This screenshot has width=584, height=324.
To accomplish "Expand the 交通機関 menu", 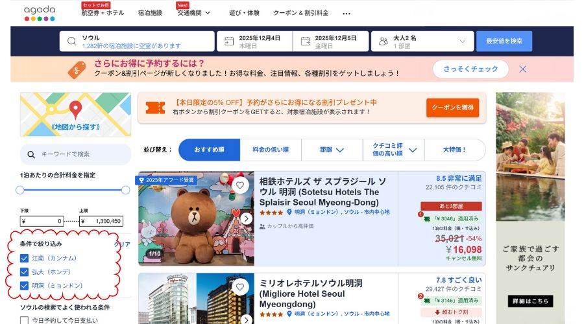I will (x=194, y=13).
